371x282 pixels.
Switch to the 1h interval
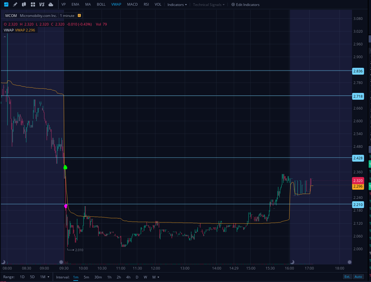click(x=109, y=277)
